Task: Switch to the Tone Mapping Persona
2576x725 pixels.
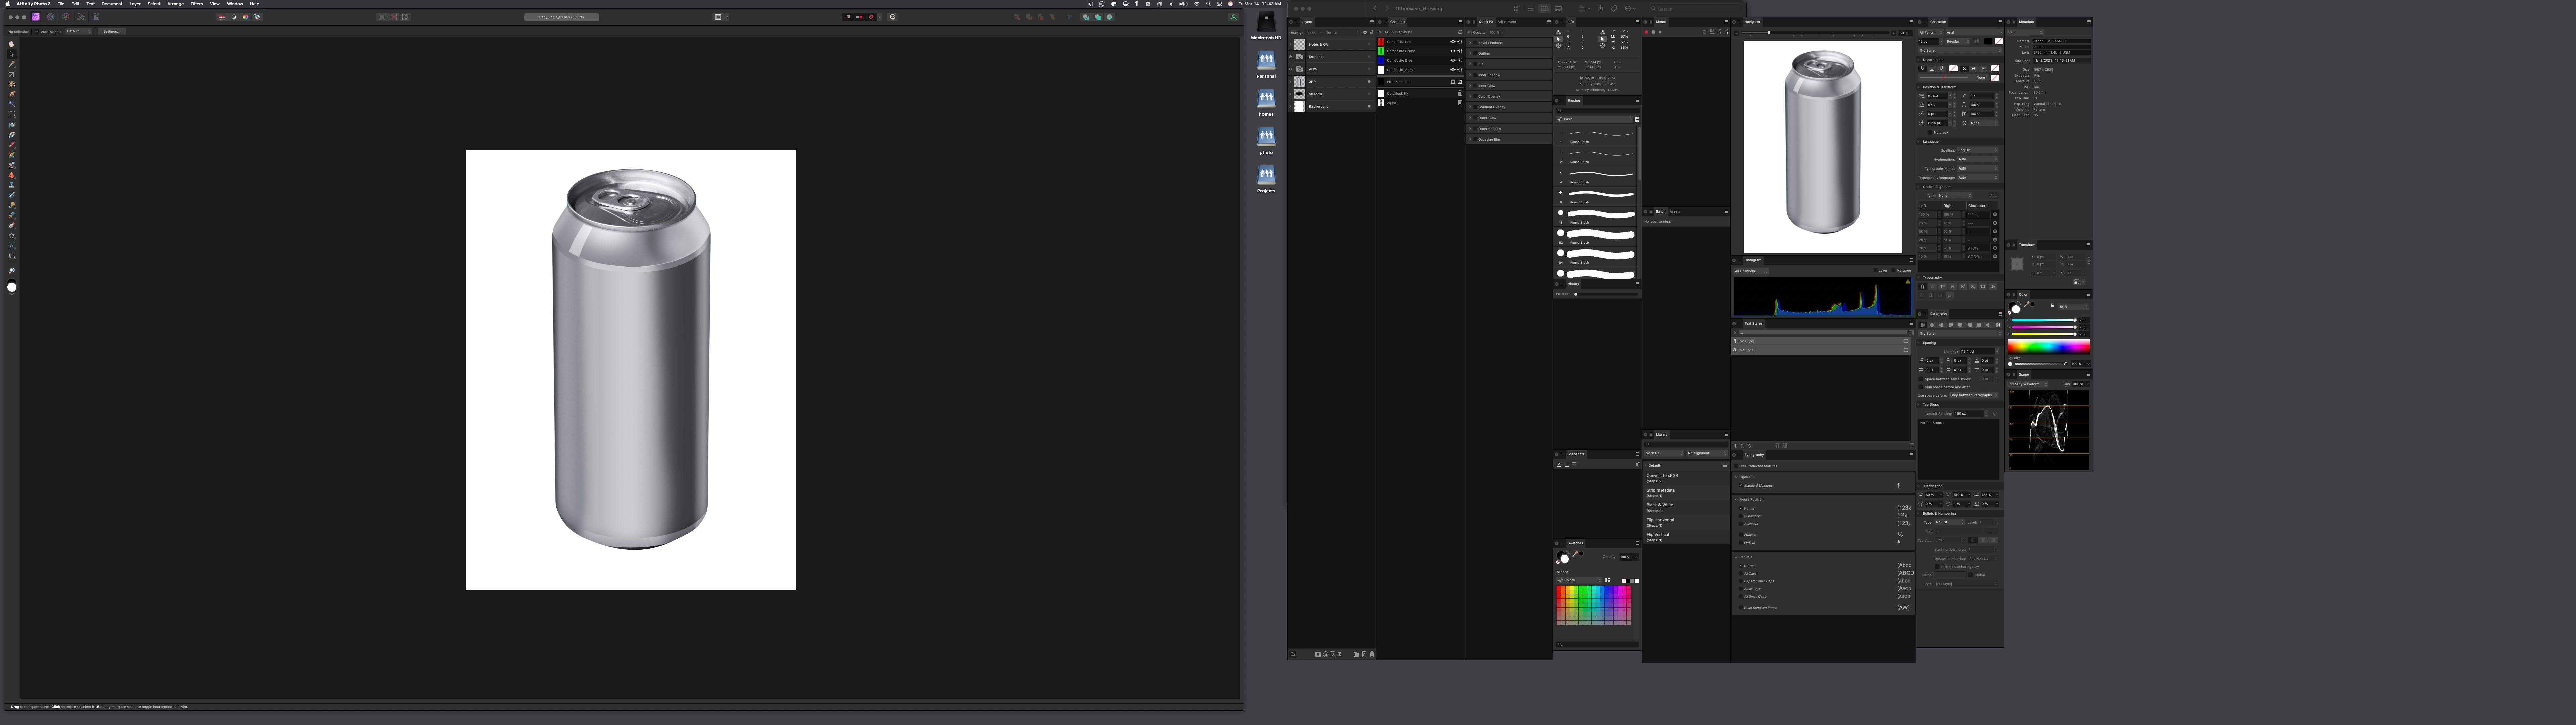Action: [x=81, y=17]
